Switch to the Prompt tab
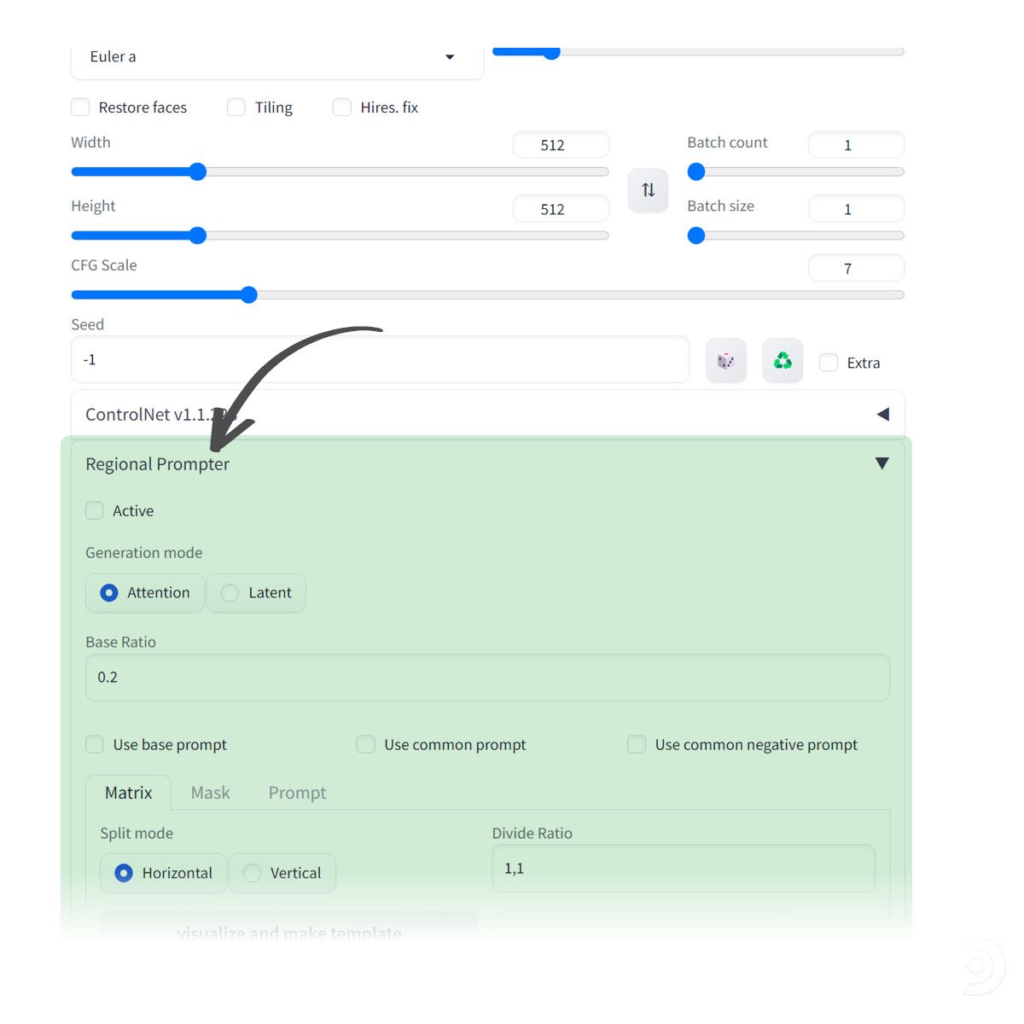 (297, 793)
